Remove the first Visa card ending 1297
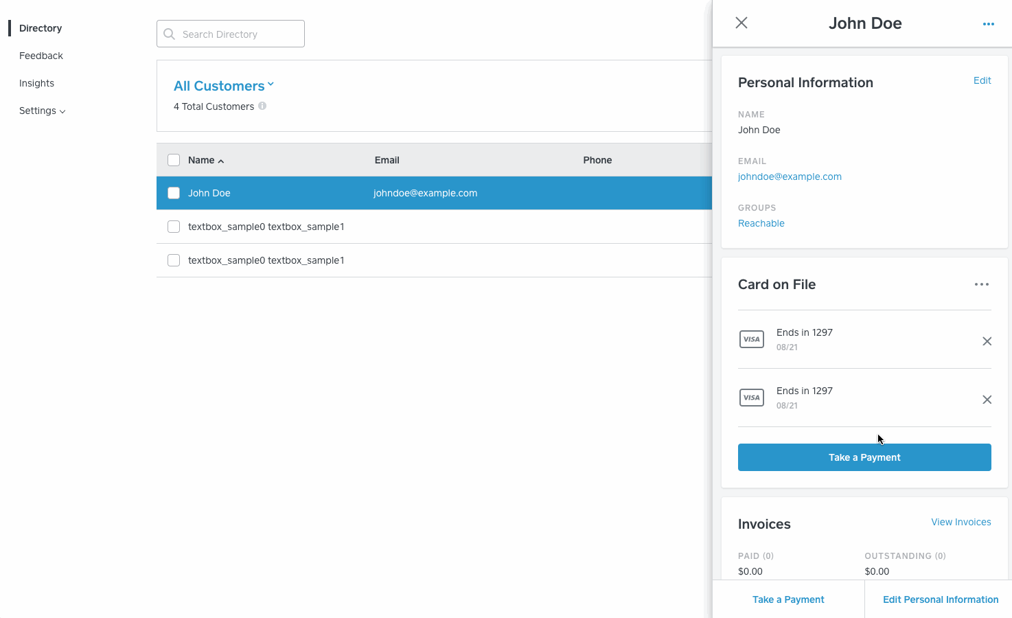Image resolution: width=1012 pixels, height=618 pixels. [x=987, y=341]
